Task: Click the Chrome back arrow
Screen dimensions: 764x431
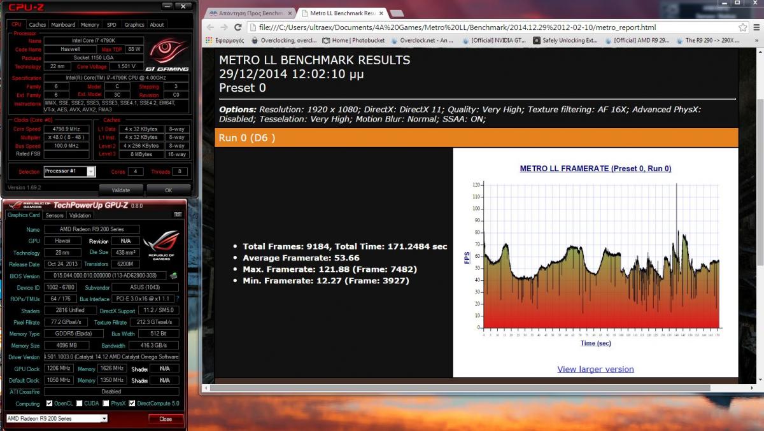Action: pyautogui.click(x=210, y=27)
